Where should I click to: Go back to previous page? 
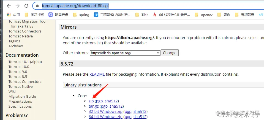9,6
